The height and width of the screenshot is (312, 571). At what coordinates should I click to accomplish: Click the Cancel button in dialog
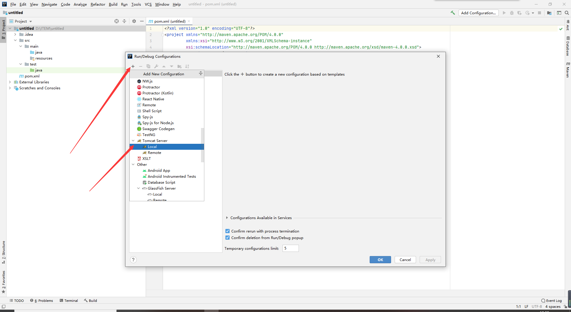(x=405, y=260)
